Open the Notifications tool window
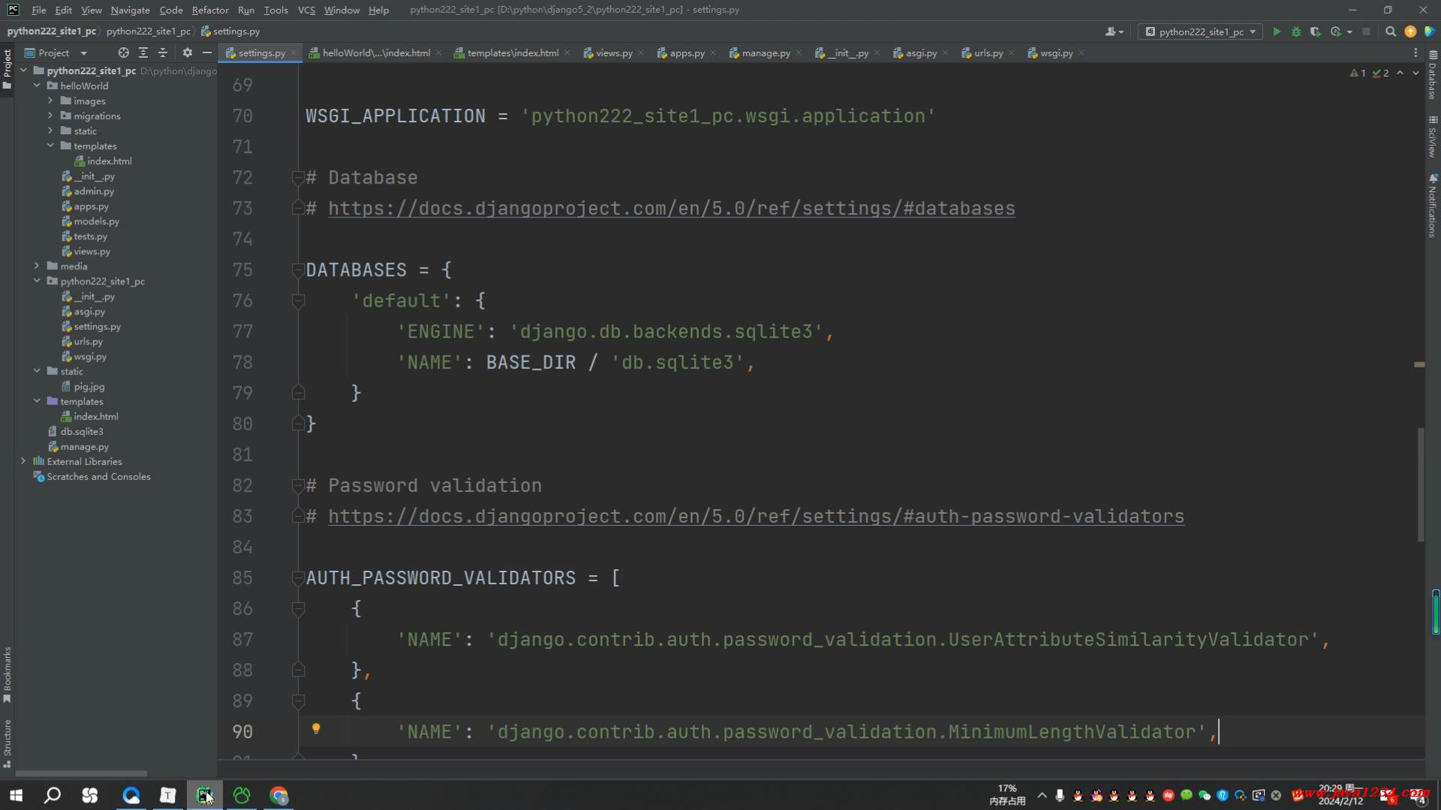 1433,205
